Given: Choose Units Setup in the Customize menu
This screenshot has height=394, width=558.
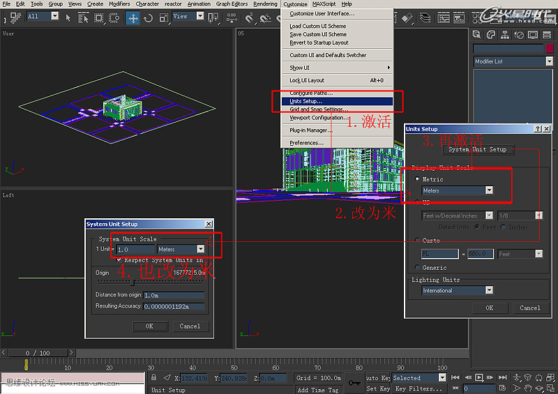Looking at the screenshot, I should [x=306, y=101].
